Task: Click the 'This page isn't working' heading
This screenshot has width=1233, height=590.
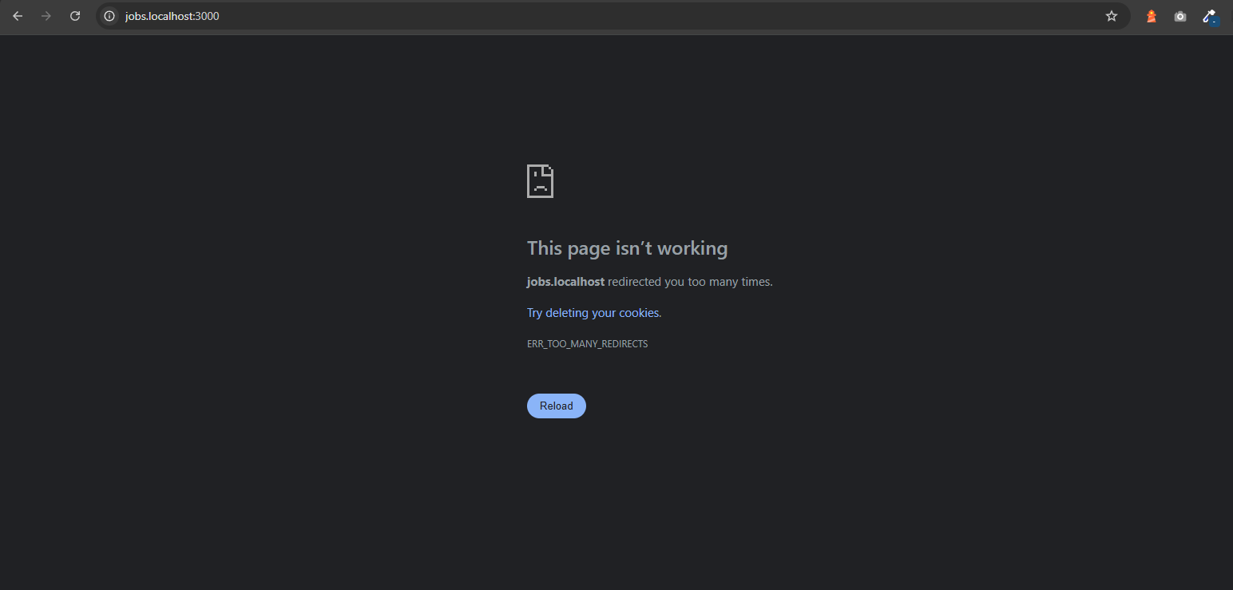Action: 628,248
